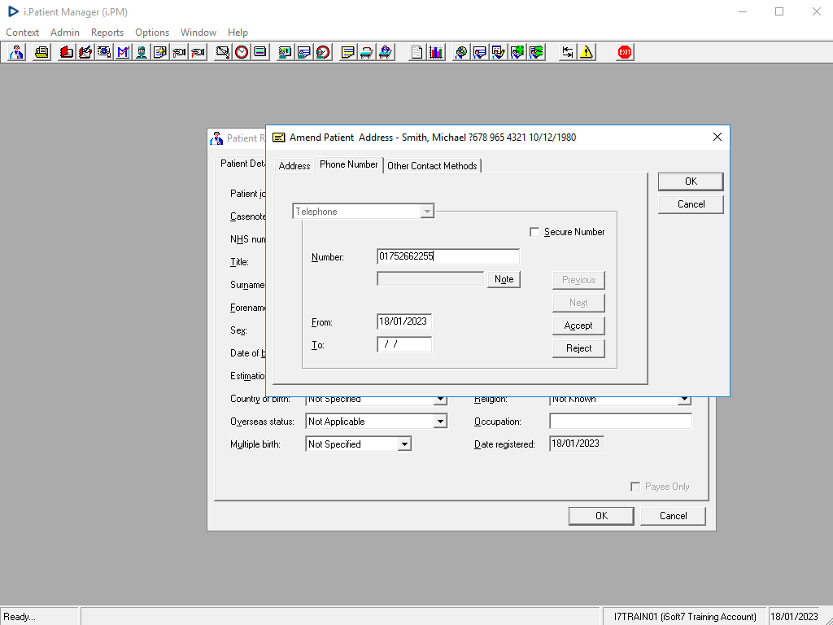Click the pointing hand P icon
The height and width of the screenshot is (625, 833).
click(198, 52)
